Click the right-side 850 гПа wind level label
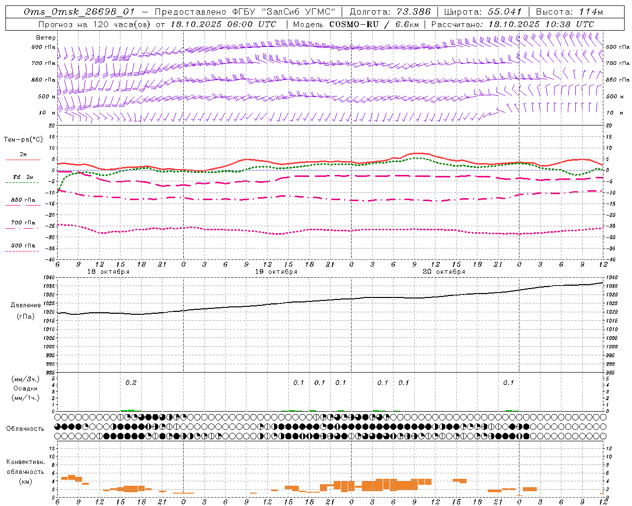 click(618, 80)
